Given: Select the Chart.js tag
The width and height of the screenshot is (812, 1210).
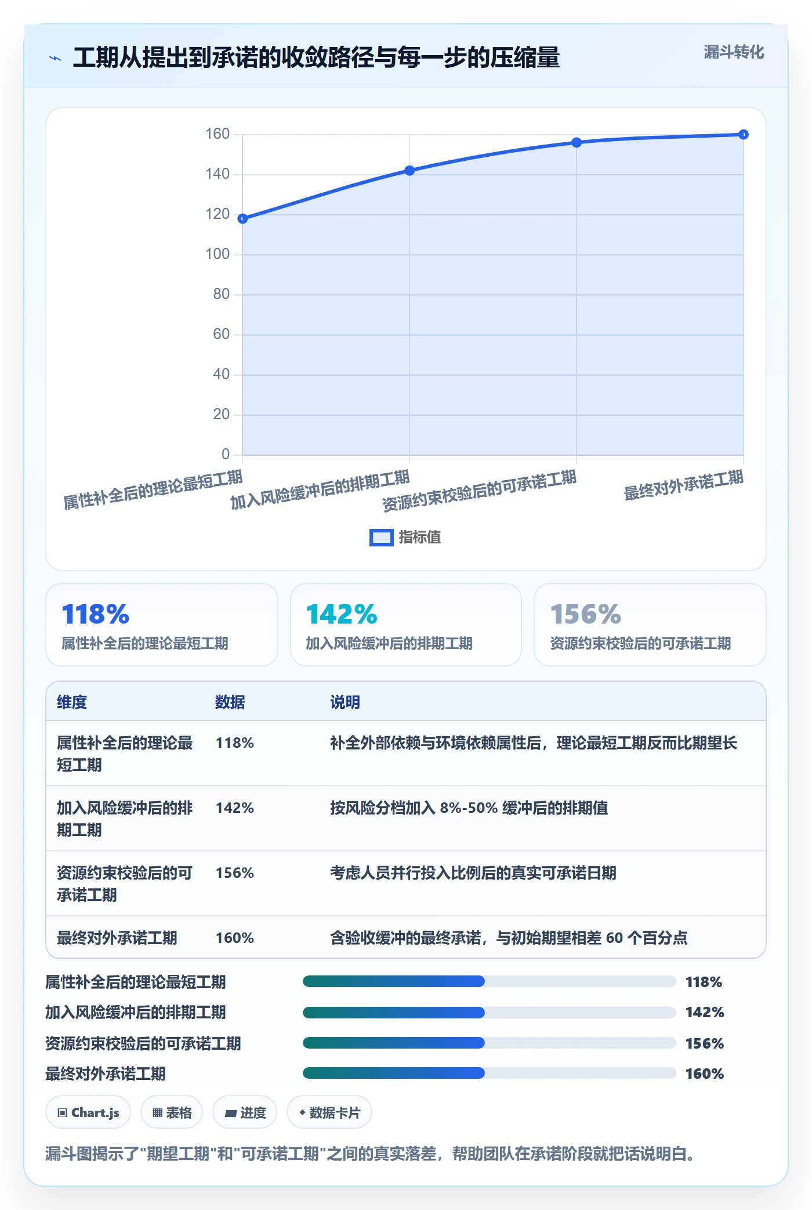Looking at the screenshot, I should pos(88,1112).
